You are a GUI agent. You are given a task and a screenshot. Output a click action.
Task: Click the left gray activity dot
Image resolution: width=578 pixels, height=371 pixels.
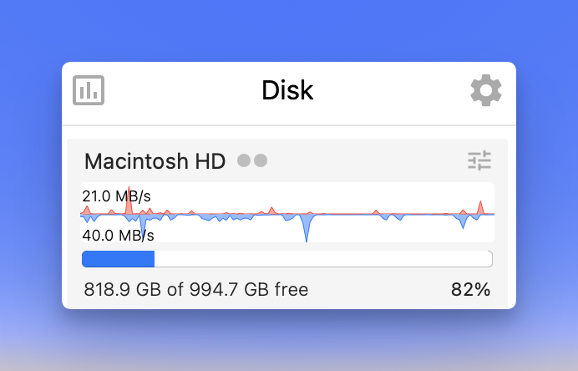[x=244, y=160]
